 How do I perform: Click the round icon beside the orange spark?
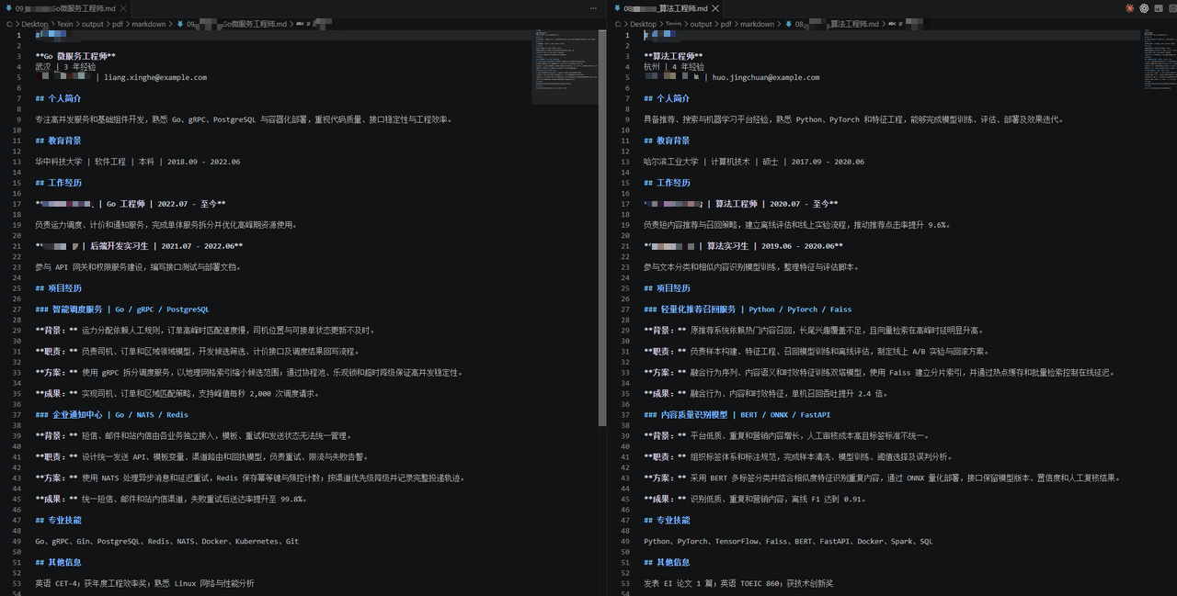coord(1144,7)
